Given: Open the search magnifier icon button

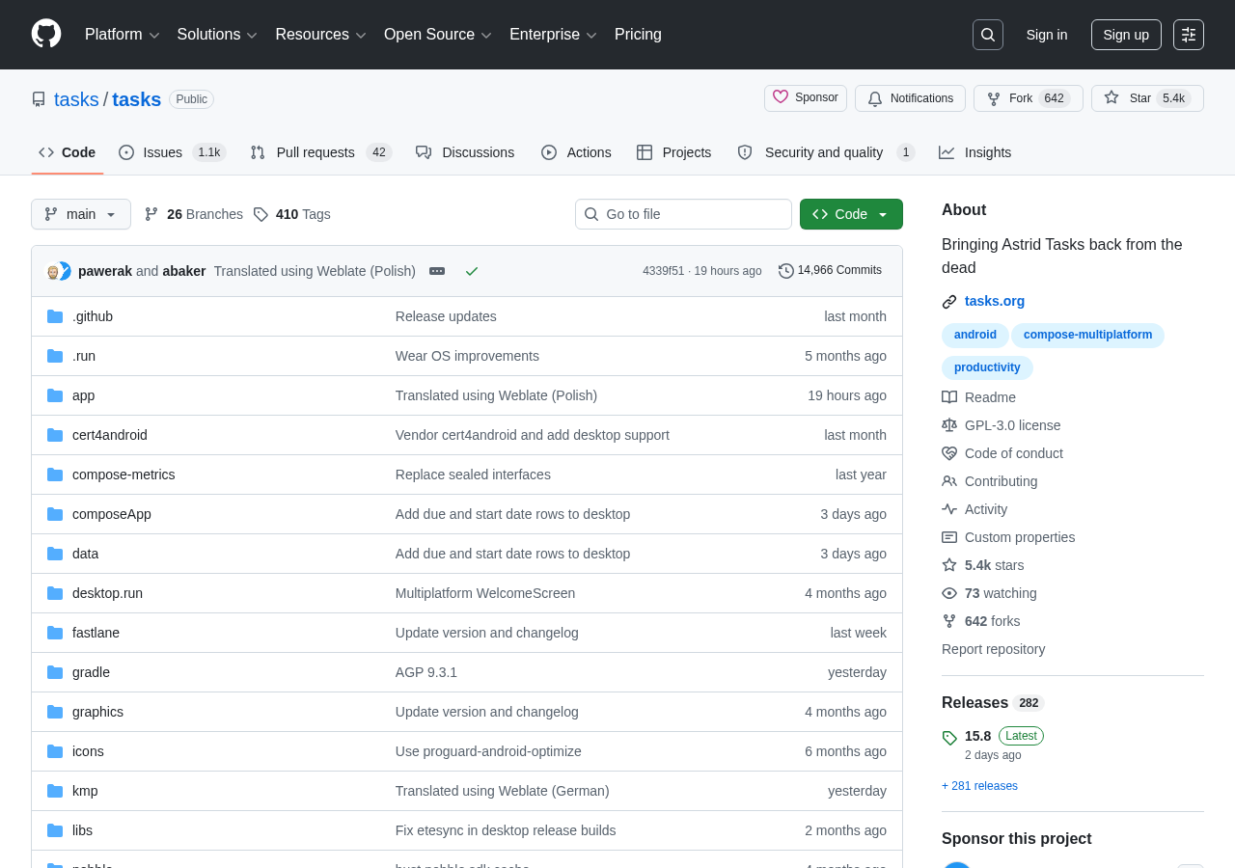Looking at the screenshot, I should [x=988, y=35].
